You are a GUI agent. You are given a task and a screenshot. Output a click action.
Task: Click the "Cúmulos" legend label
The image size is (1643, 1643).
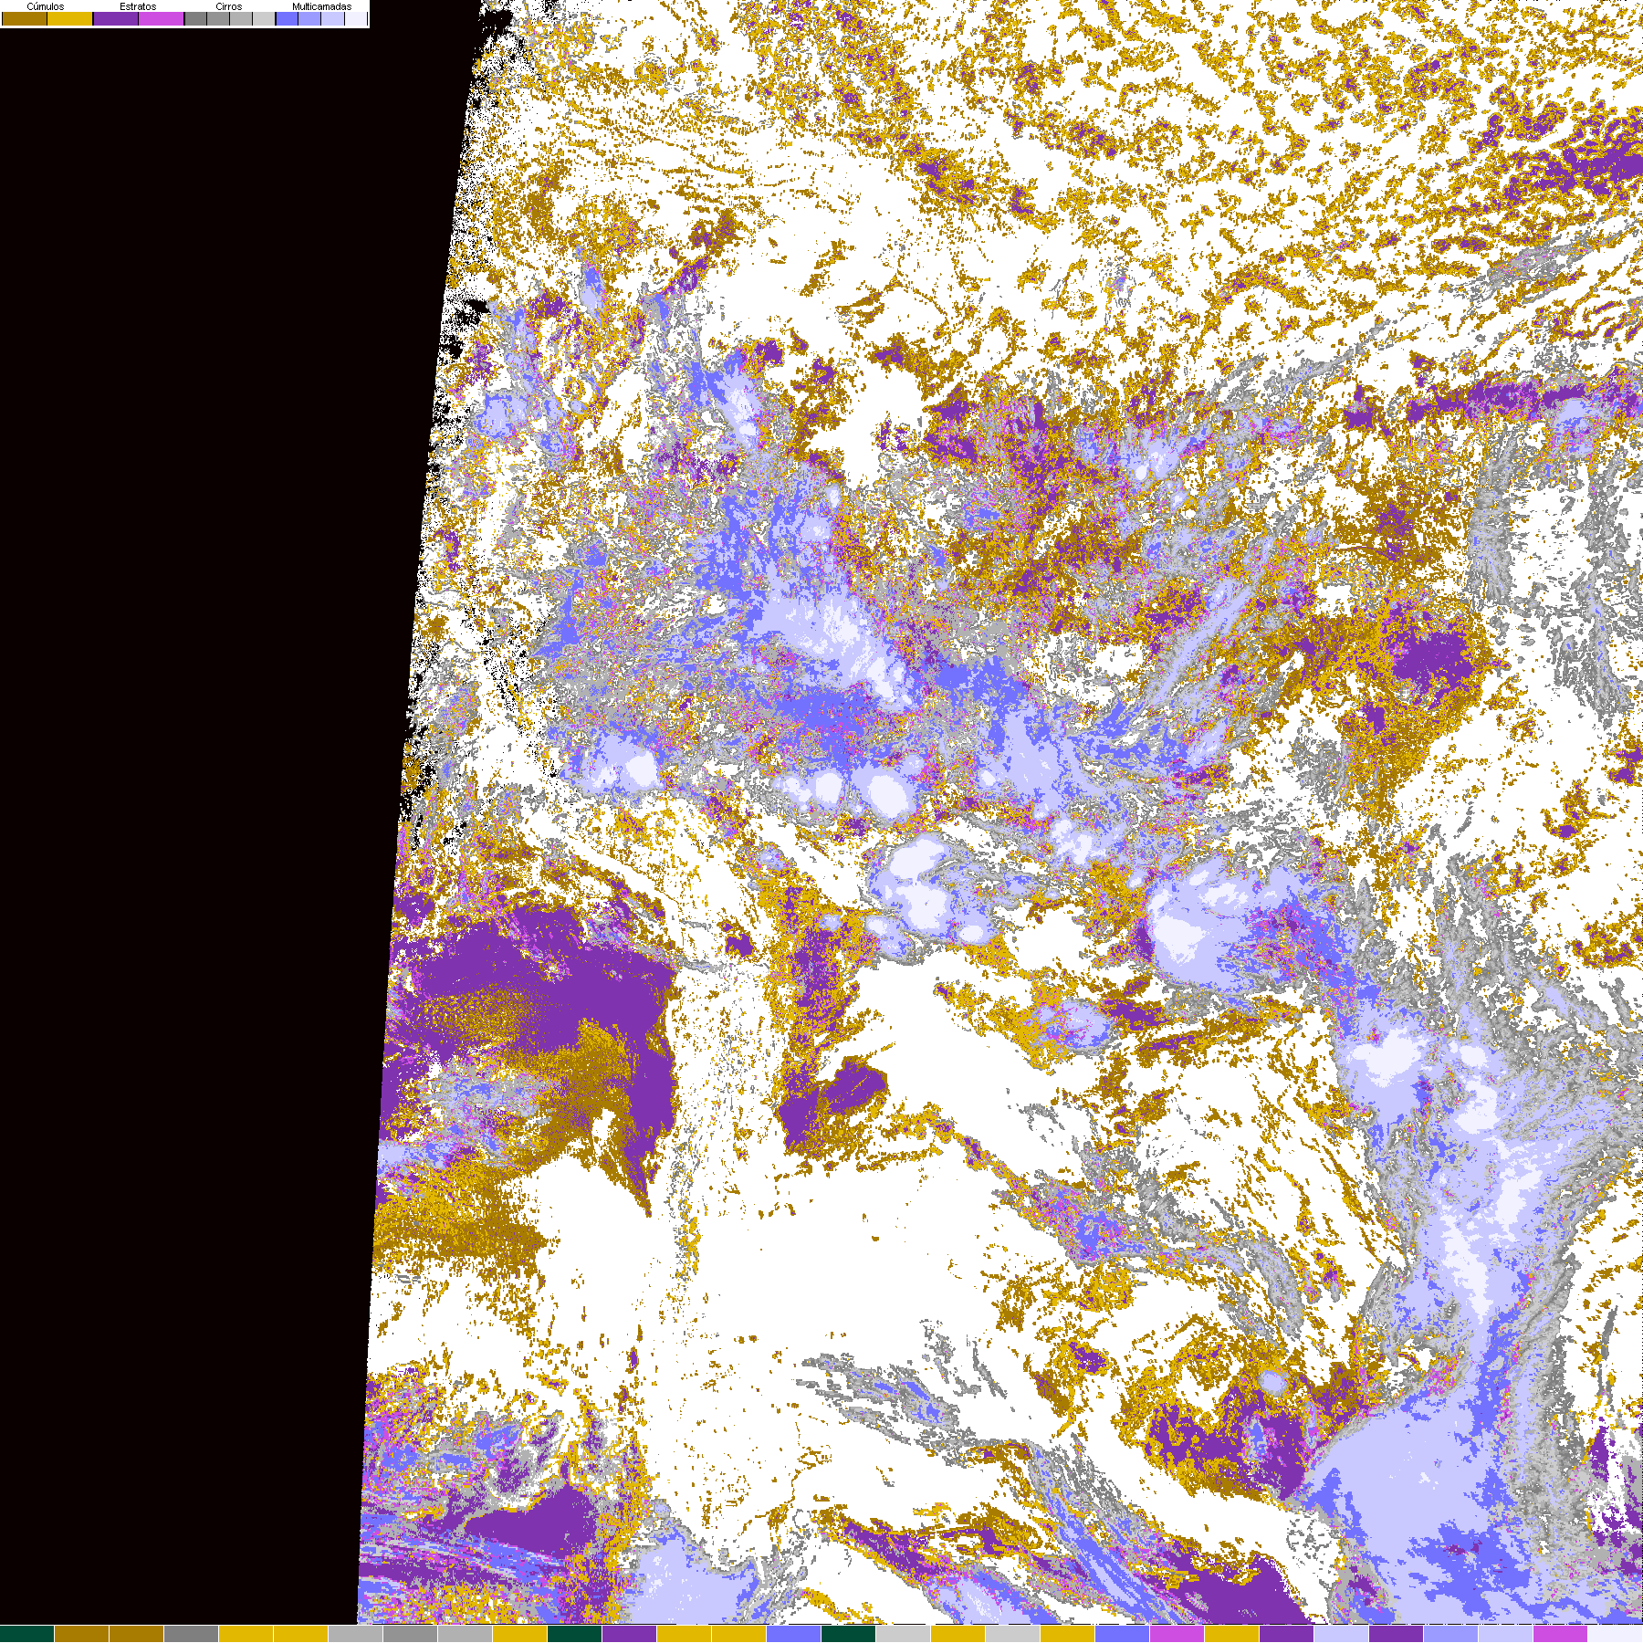46,6
